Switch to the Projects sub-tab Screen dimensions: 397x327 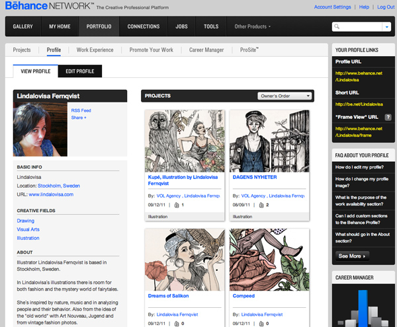22,50
